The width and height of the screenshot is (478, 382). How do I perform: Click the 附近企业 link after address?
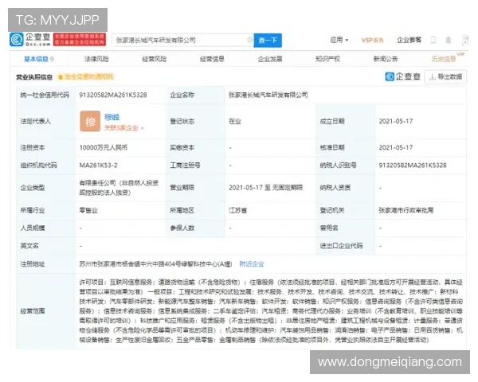click(x=253, y=263)
